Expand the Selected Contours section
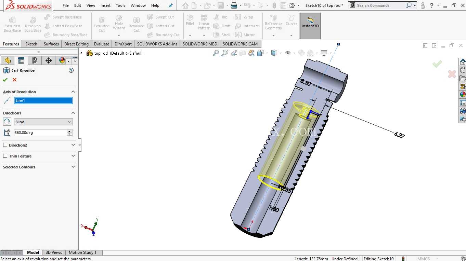466x261 pixels. (73, 167)
